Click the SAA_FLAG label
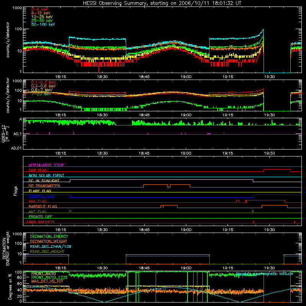The image size is (306, 306). click(x=37, y=201)
